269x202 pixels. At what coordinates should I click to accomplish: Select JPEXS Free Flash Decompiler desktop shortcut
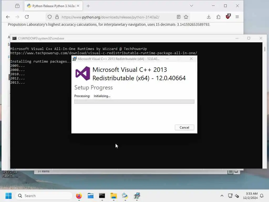point(10,174)
